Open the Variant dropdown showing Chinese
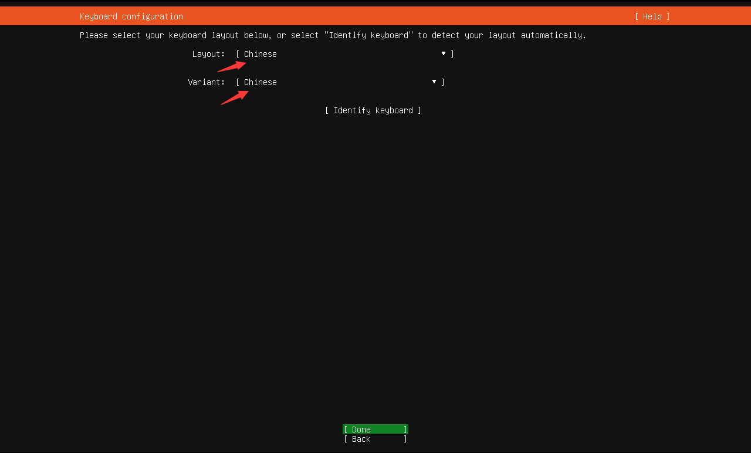The height and width of the screenshot is (453, 751). click(340, 82)
